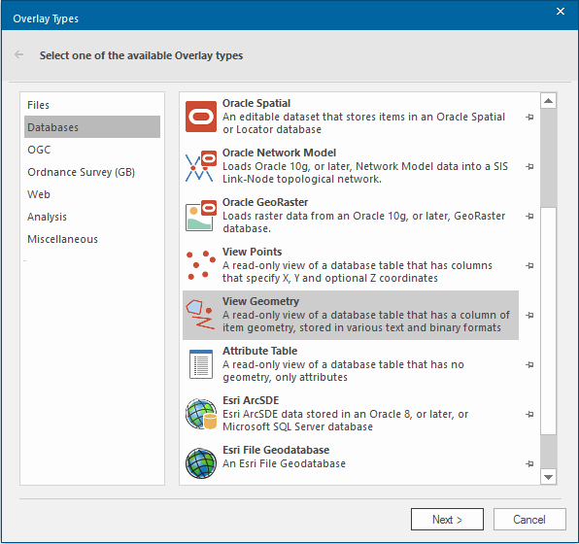Pin the Esri ArcSDE overlay type

coord(529,415)
